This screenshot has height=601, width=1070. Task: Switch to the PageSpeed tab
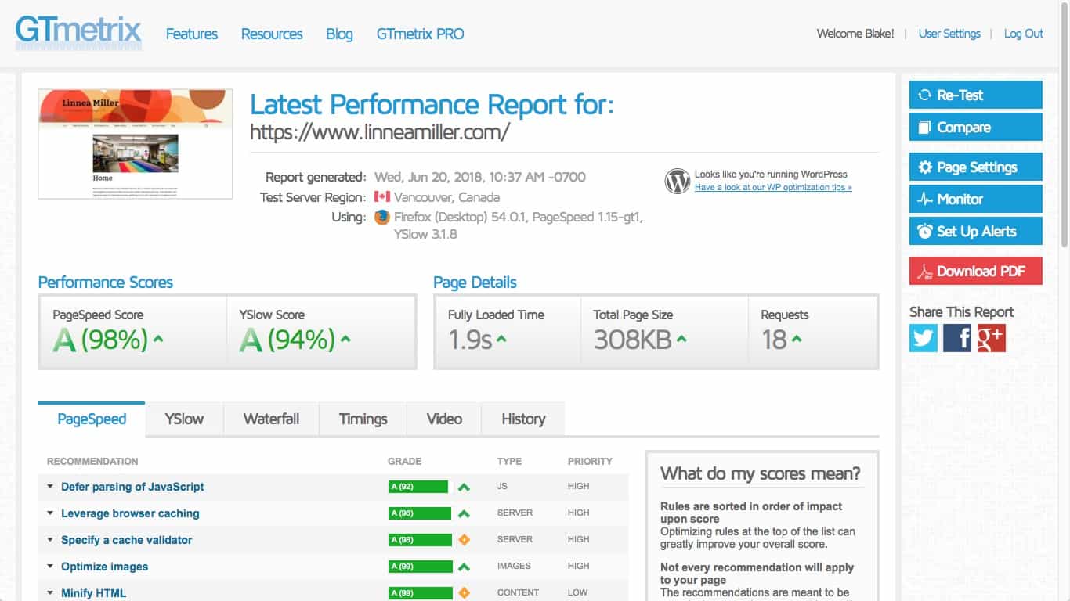pyautogui.click(x=92, y=419)
